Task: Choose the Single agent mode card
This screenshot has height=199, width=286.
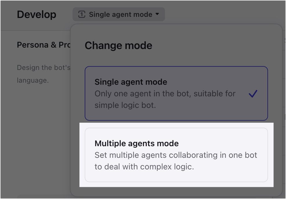Action: 176,93
